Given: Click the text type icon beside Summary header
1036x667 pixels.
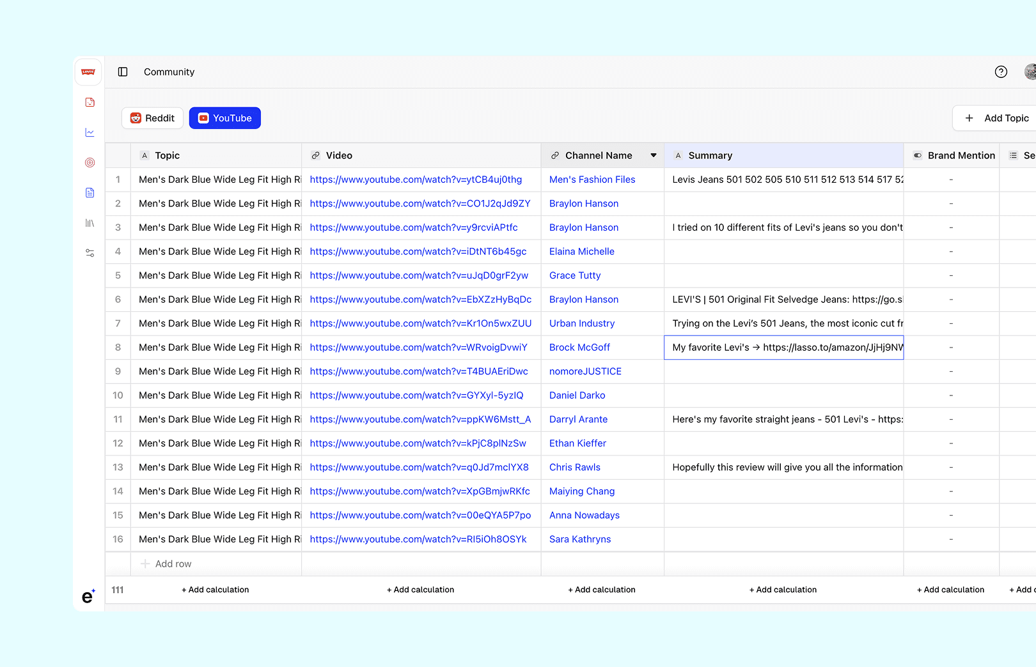Looking at the screenshot, I should pyautogui.click(x=678, y=155).
